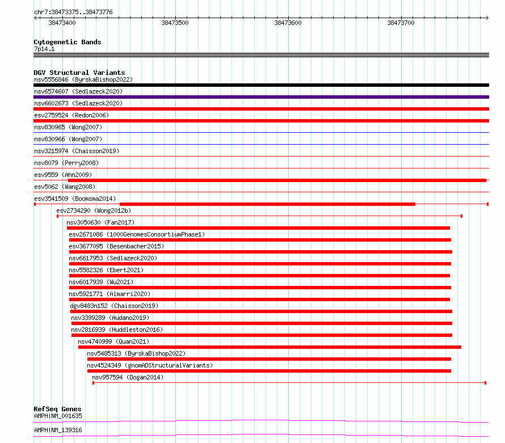The image size is (505, 443).
Task: Click the nsv5556846 (ByrskaBishop2022) variant label
Action: tap(83, 80)
